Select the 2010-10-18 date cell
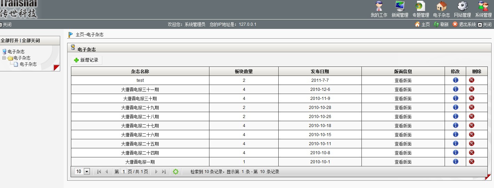The image size is (494, 188). pos(320,126)
